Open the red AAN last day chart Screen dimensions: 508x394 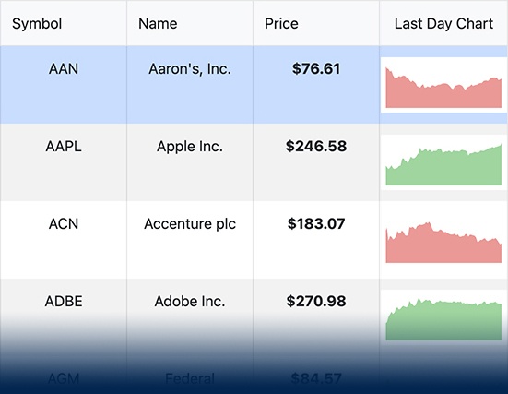coord(443,85)
